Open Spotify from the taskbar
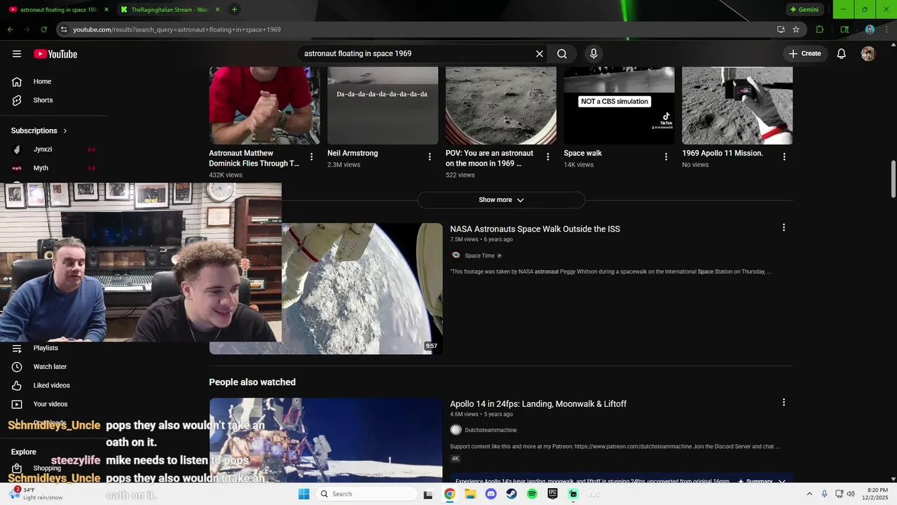This screenshot has height=505, width=897. (x=532, y=494)
